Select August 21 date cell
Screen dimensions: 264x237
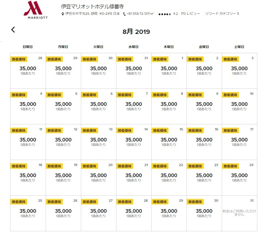point(134,177)
